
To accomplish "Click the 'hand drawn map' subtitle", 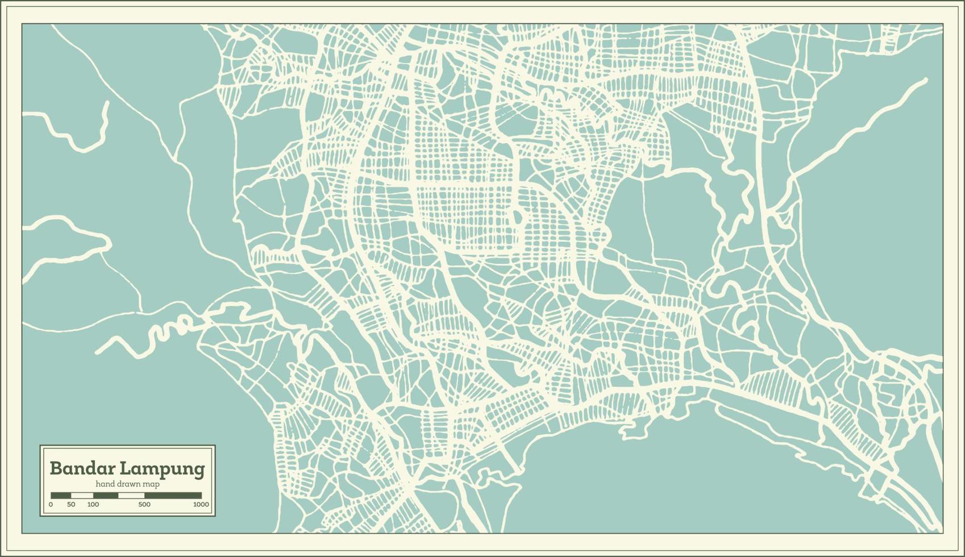I will pos(127,484).
